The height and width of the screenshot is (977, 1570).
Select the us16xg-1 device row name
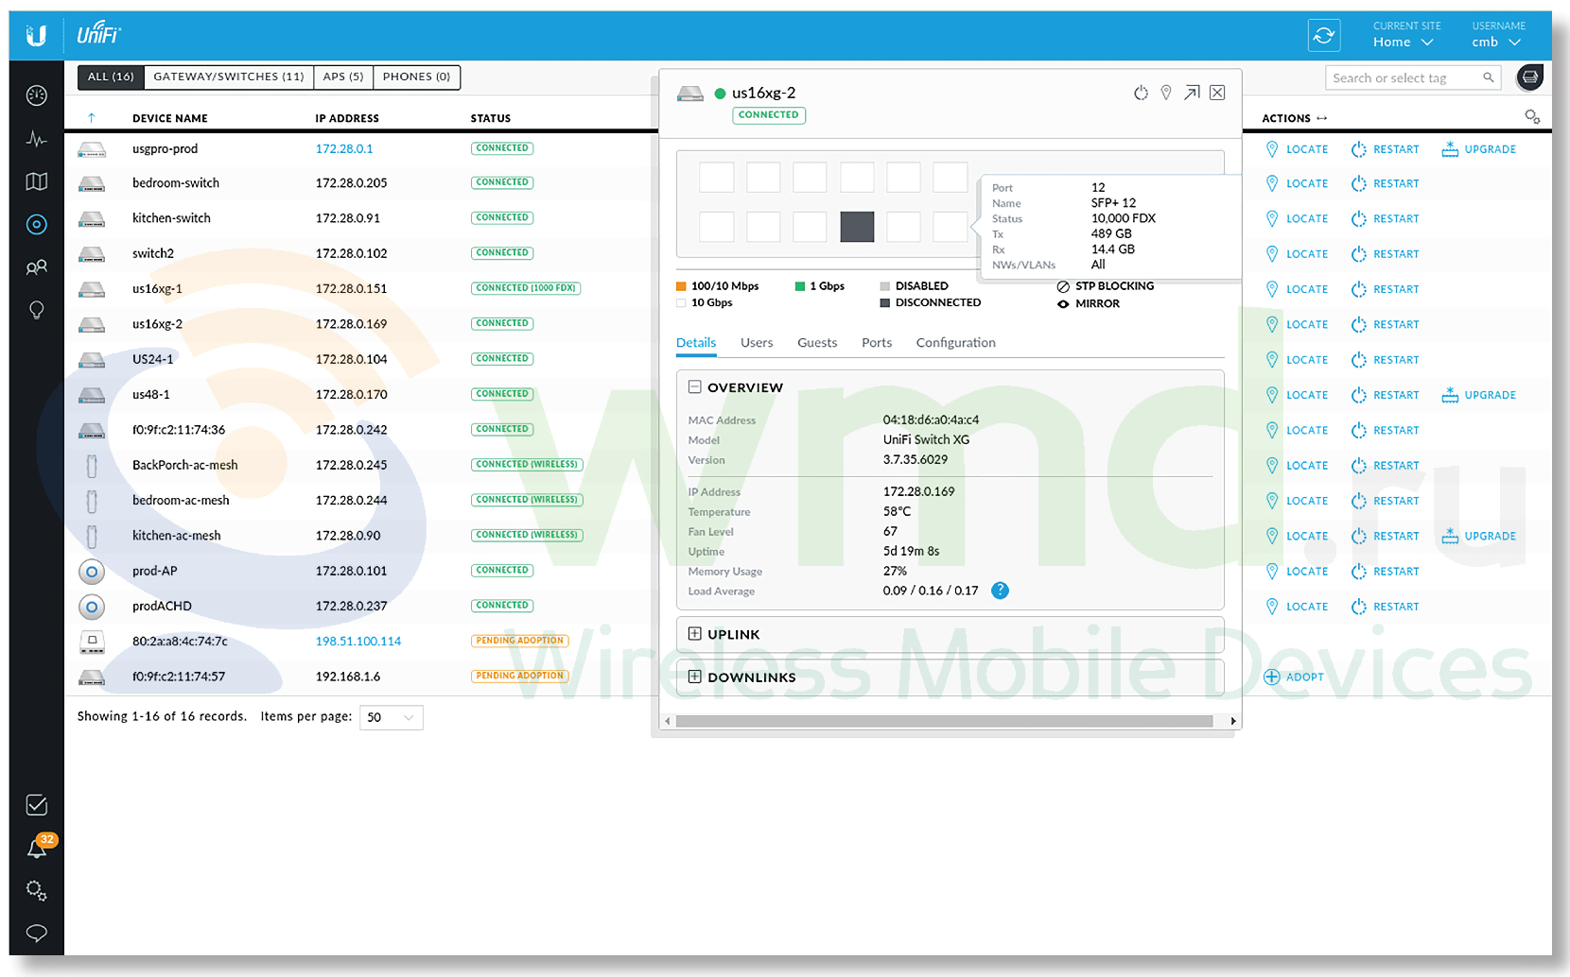tap(157, 288)
